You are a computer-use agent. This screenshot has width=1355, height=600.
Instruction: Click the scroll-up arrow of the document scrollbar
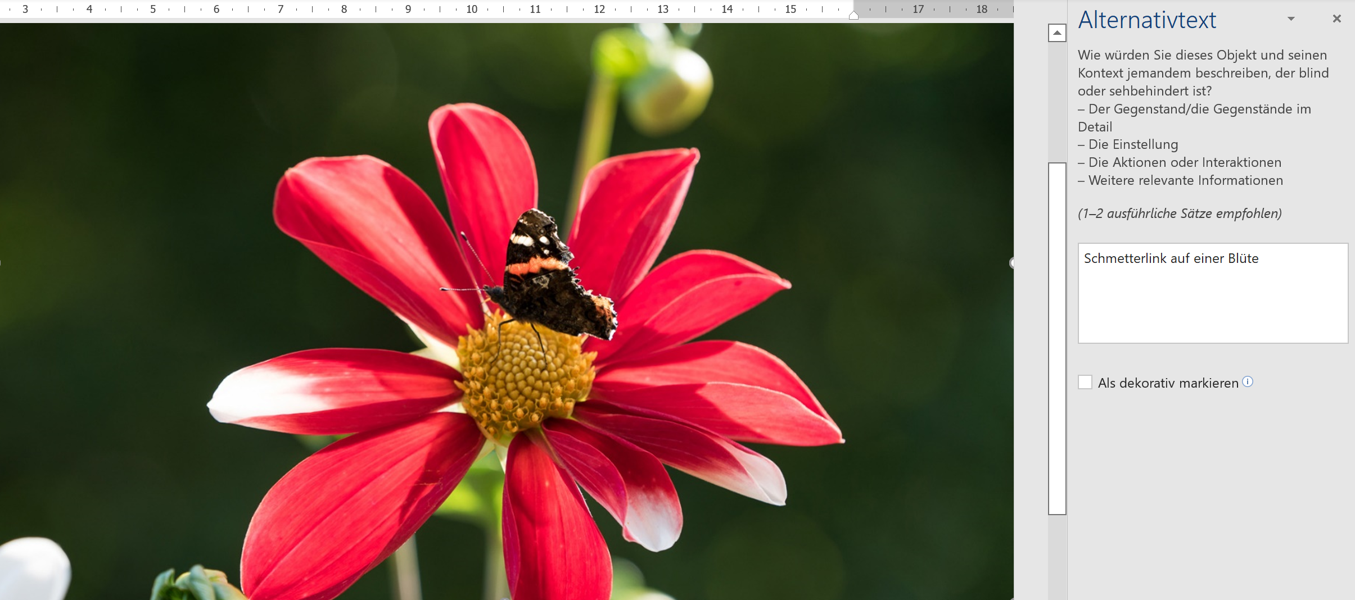(x=1057, y=33)
